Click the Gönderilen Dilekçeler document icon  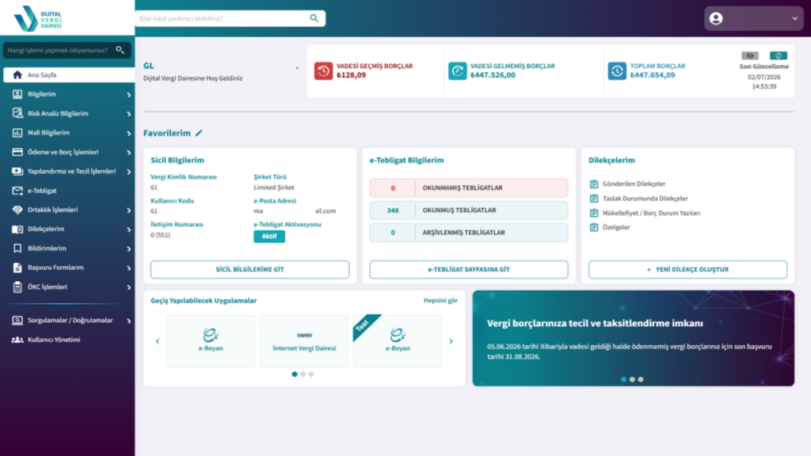594,184
